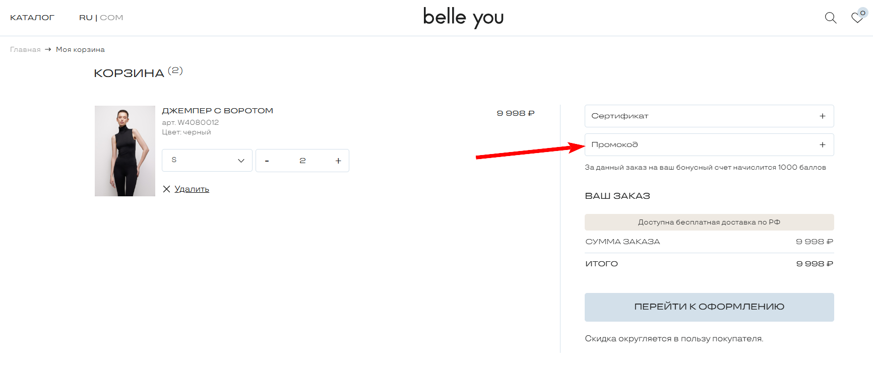
Task: Click the plus icon on Сертификат row
Action: (823, 116)
